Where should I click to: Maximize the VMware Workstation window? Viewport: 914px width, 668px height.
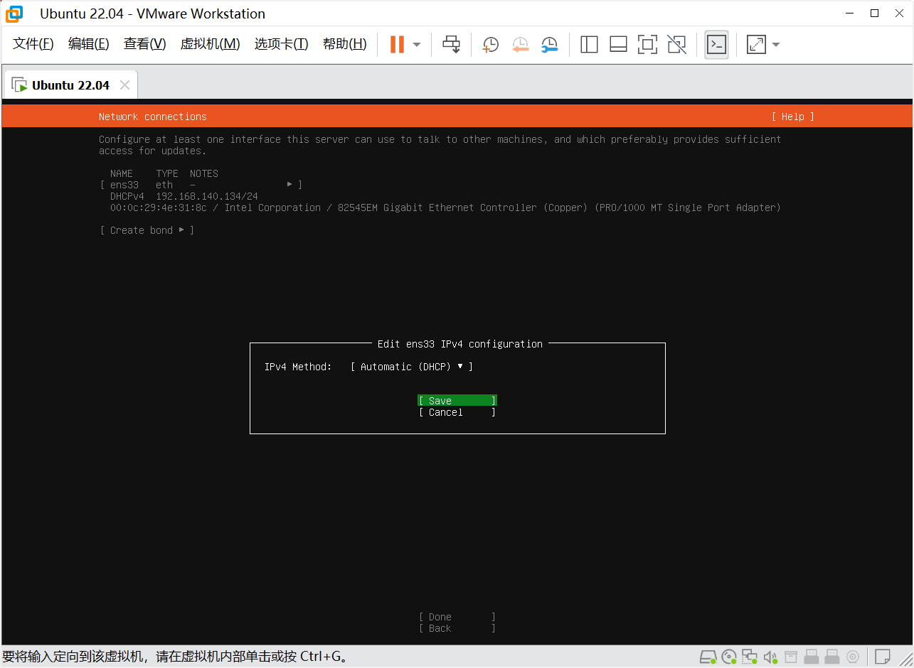875,13
